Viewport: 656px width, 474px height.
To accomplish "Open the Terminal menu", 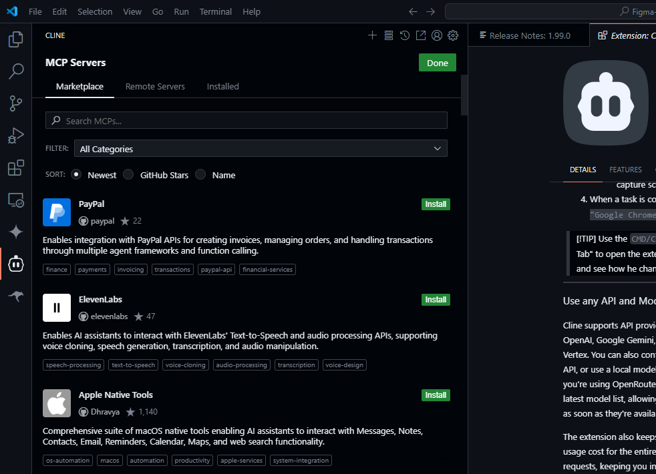I will (x=216, y=12).
